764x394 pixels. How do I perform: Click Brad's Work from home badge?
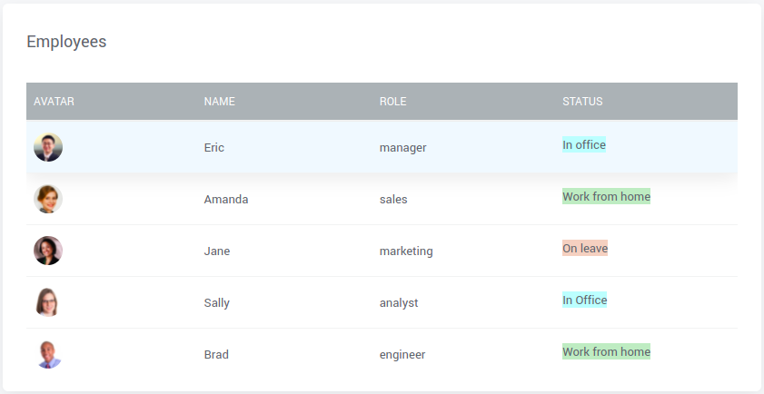tap(606, 351)
